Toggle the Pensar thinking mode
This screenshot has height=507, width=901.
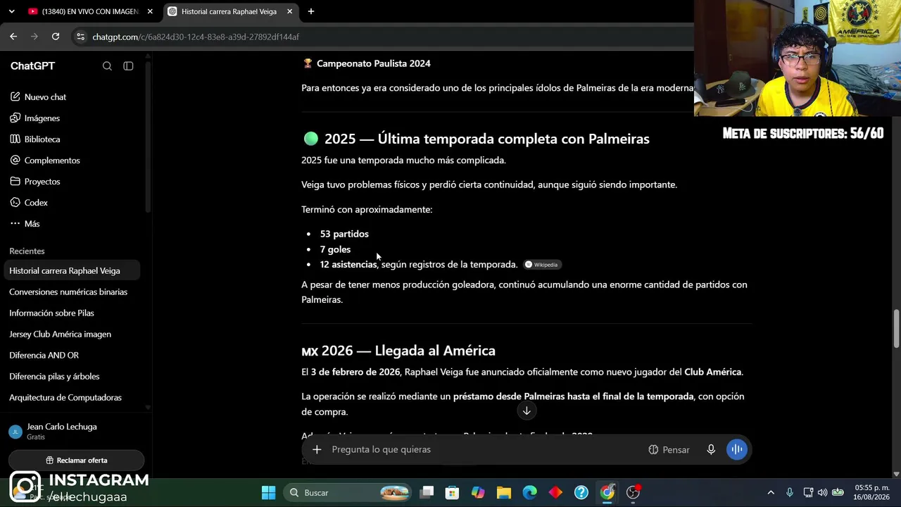[669, 450]
